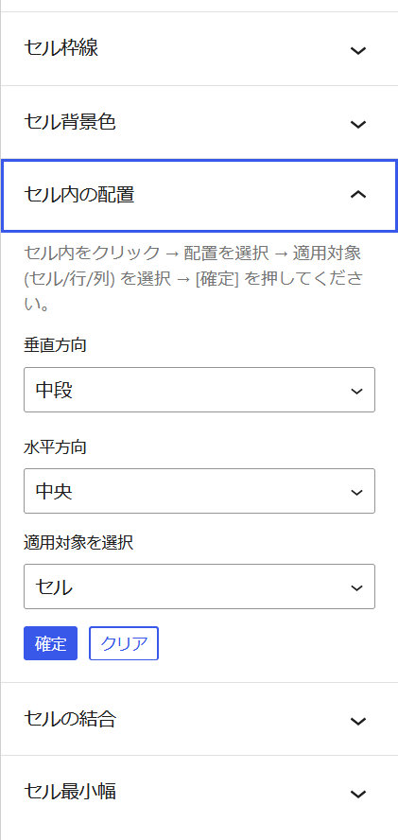Click the chevron icon beside セル背景色
398x840 pixels.
click(358, 124)
